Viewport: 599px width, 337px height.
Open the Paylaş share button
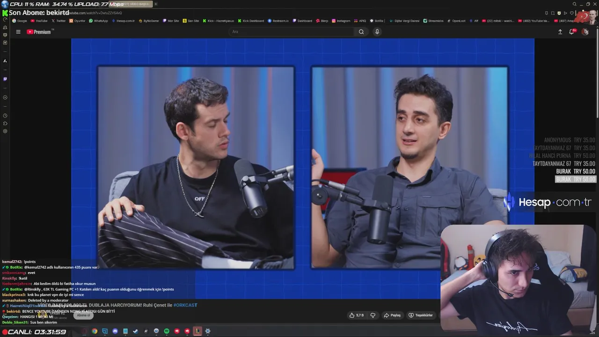(x=392, y=315)
